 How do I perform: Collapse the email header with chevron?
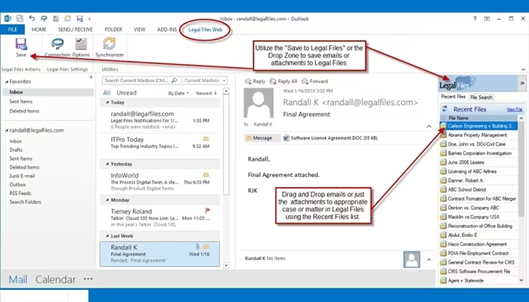click(428, 126)
